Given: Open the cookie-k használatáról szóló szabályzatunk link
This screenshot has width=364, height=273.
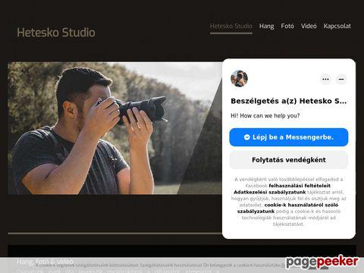Looking at the screenshot, I should click(x=287, y=208).
